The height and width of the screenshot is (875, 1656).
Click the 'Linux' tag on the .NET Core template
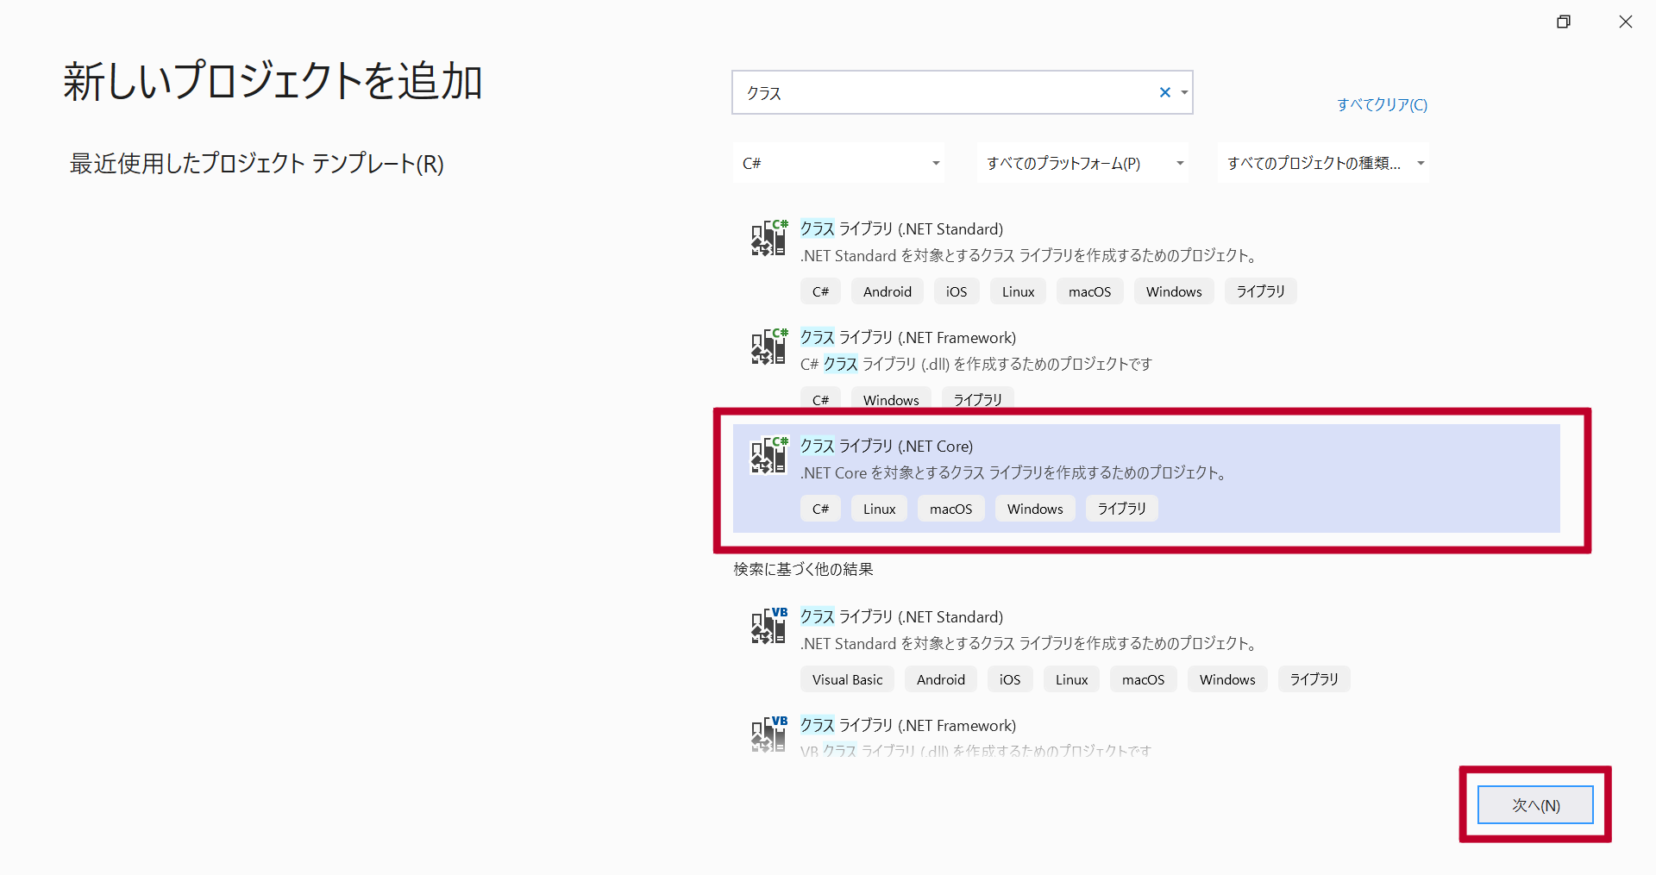pyautogui.click(x=878, y=509)
